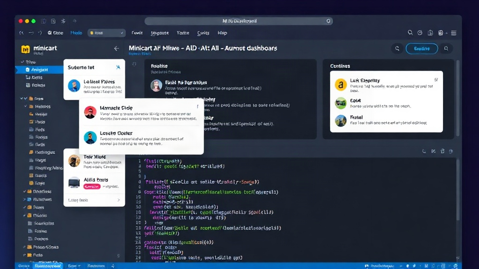The height and width of the screenshot is (269, 479).
Task: Open the Codes menu
Action: coord(203,33)
